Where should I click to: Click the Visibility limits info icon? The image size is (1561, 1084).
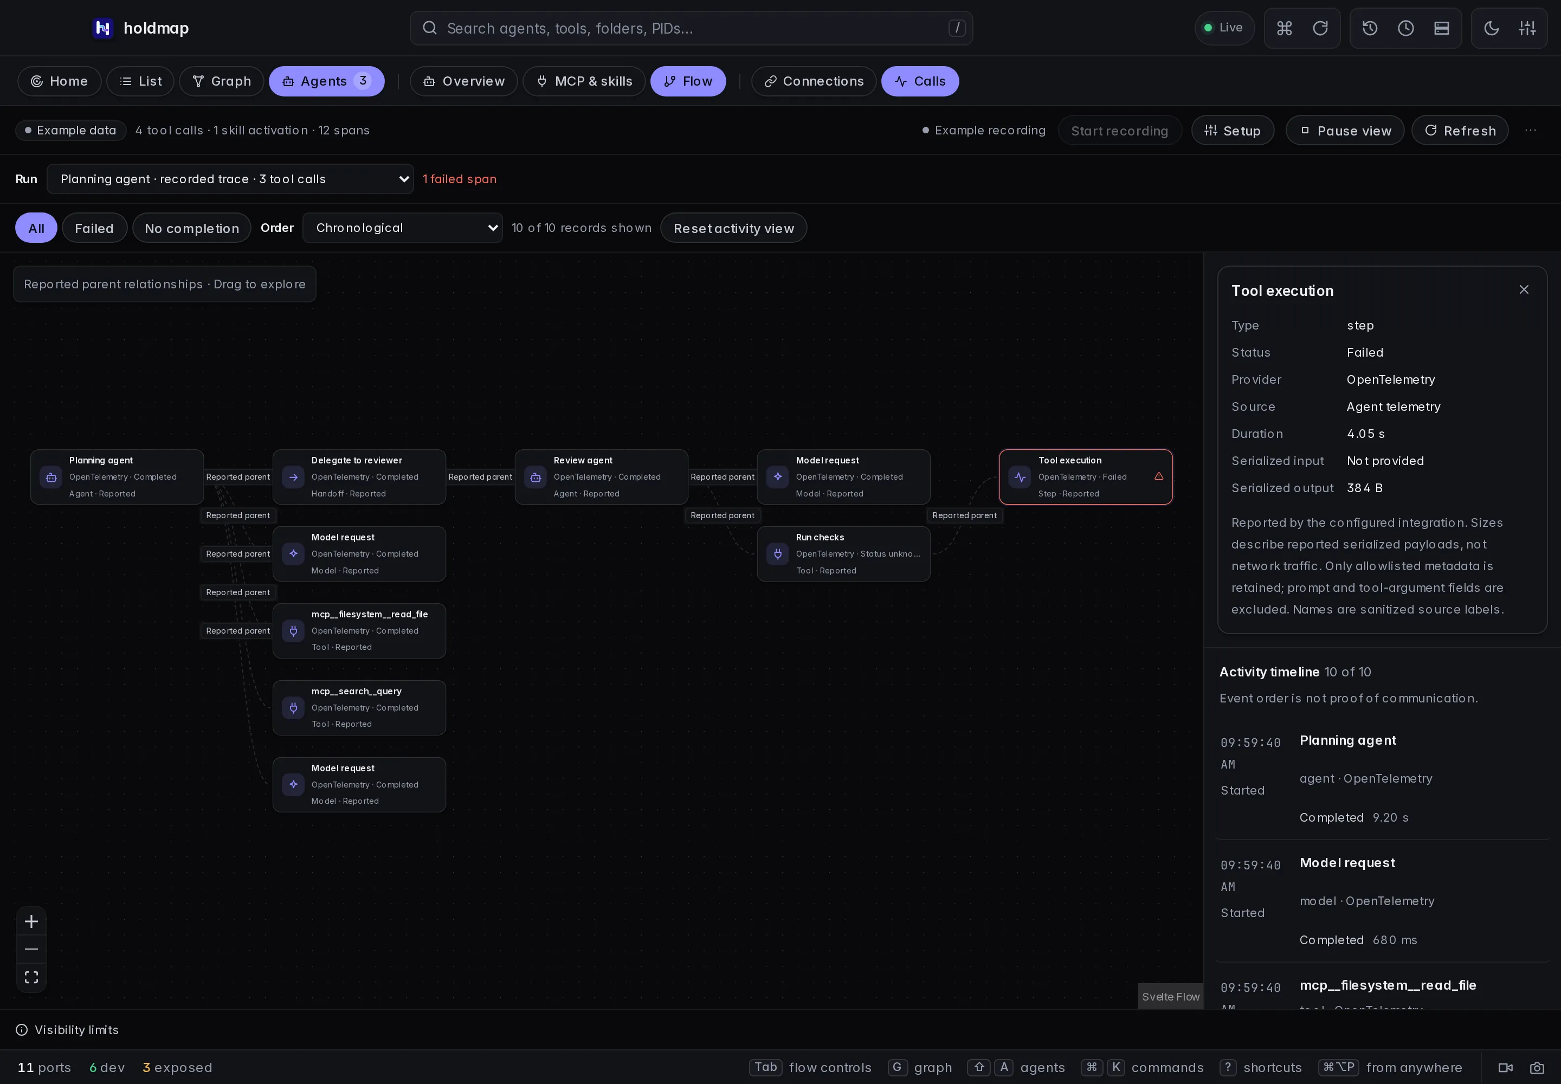coord(22,1030)
